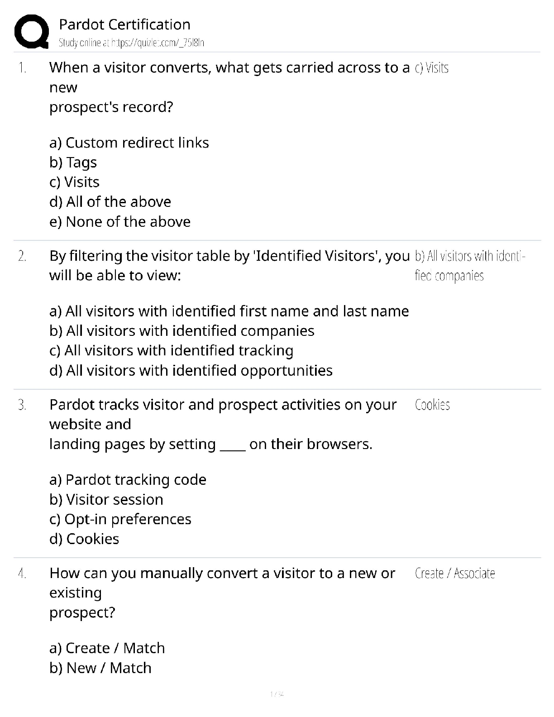554x717 pixels.
Task: Select answer option 'b) Tags'
Action: pos(73,162)
